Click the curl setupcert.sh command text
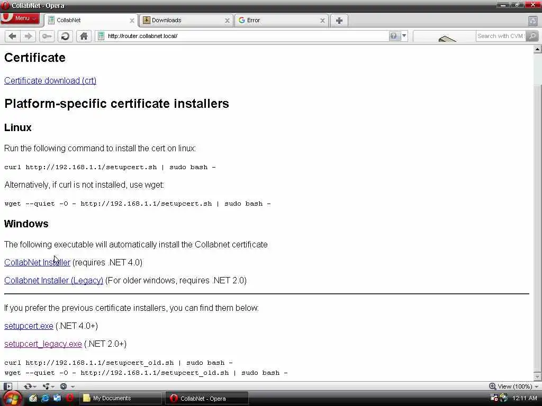Viewport: 542px width, 406px height. tap(110, 167)
